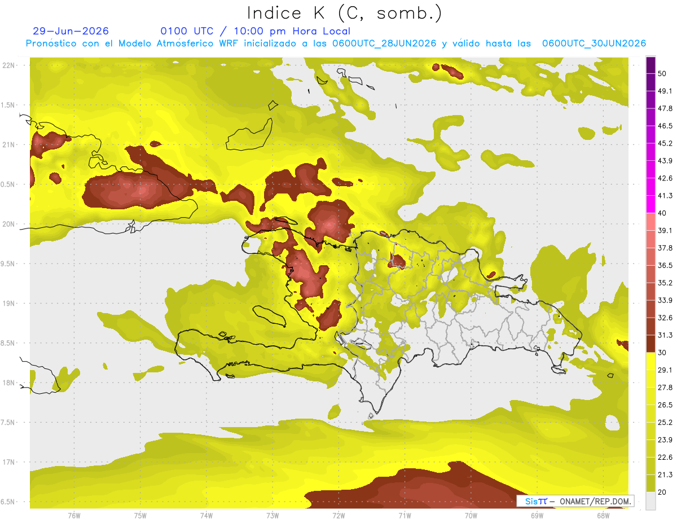Click the "8.5N" latitude label
677x523 pixels.
pos(8,344)
